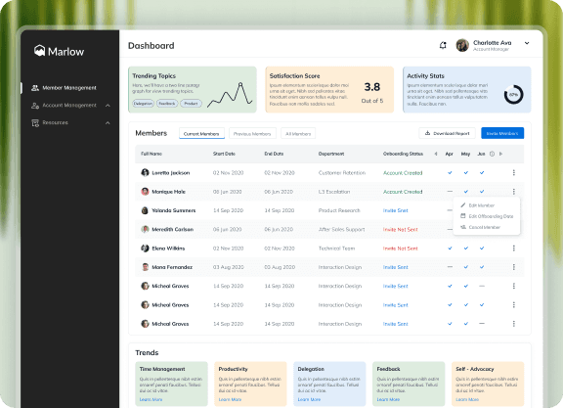
Task: Open more options for Mona Fernandez
Action: pyautogui.click(x=514, y=267)
